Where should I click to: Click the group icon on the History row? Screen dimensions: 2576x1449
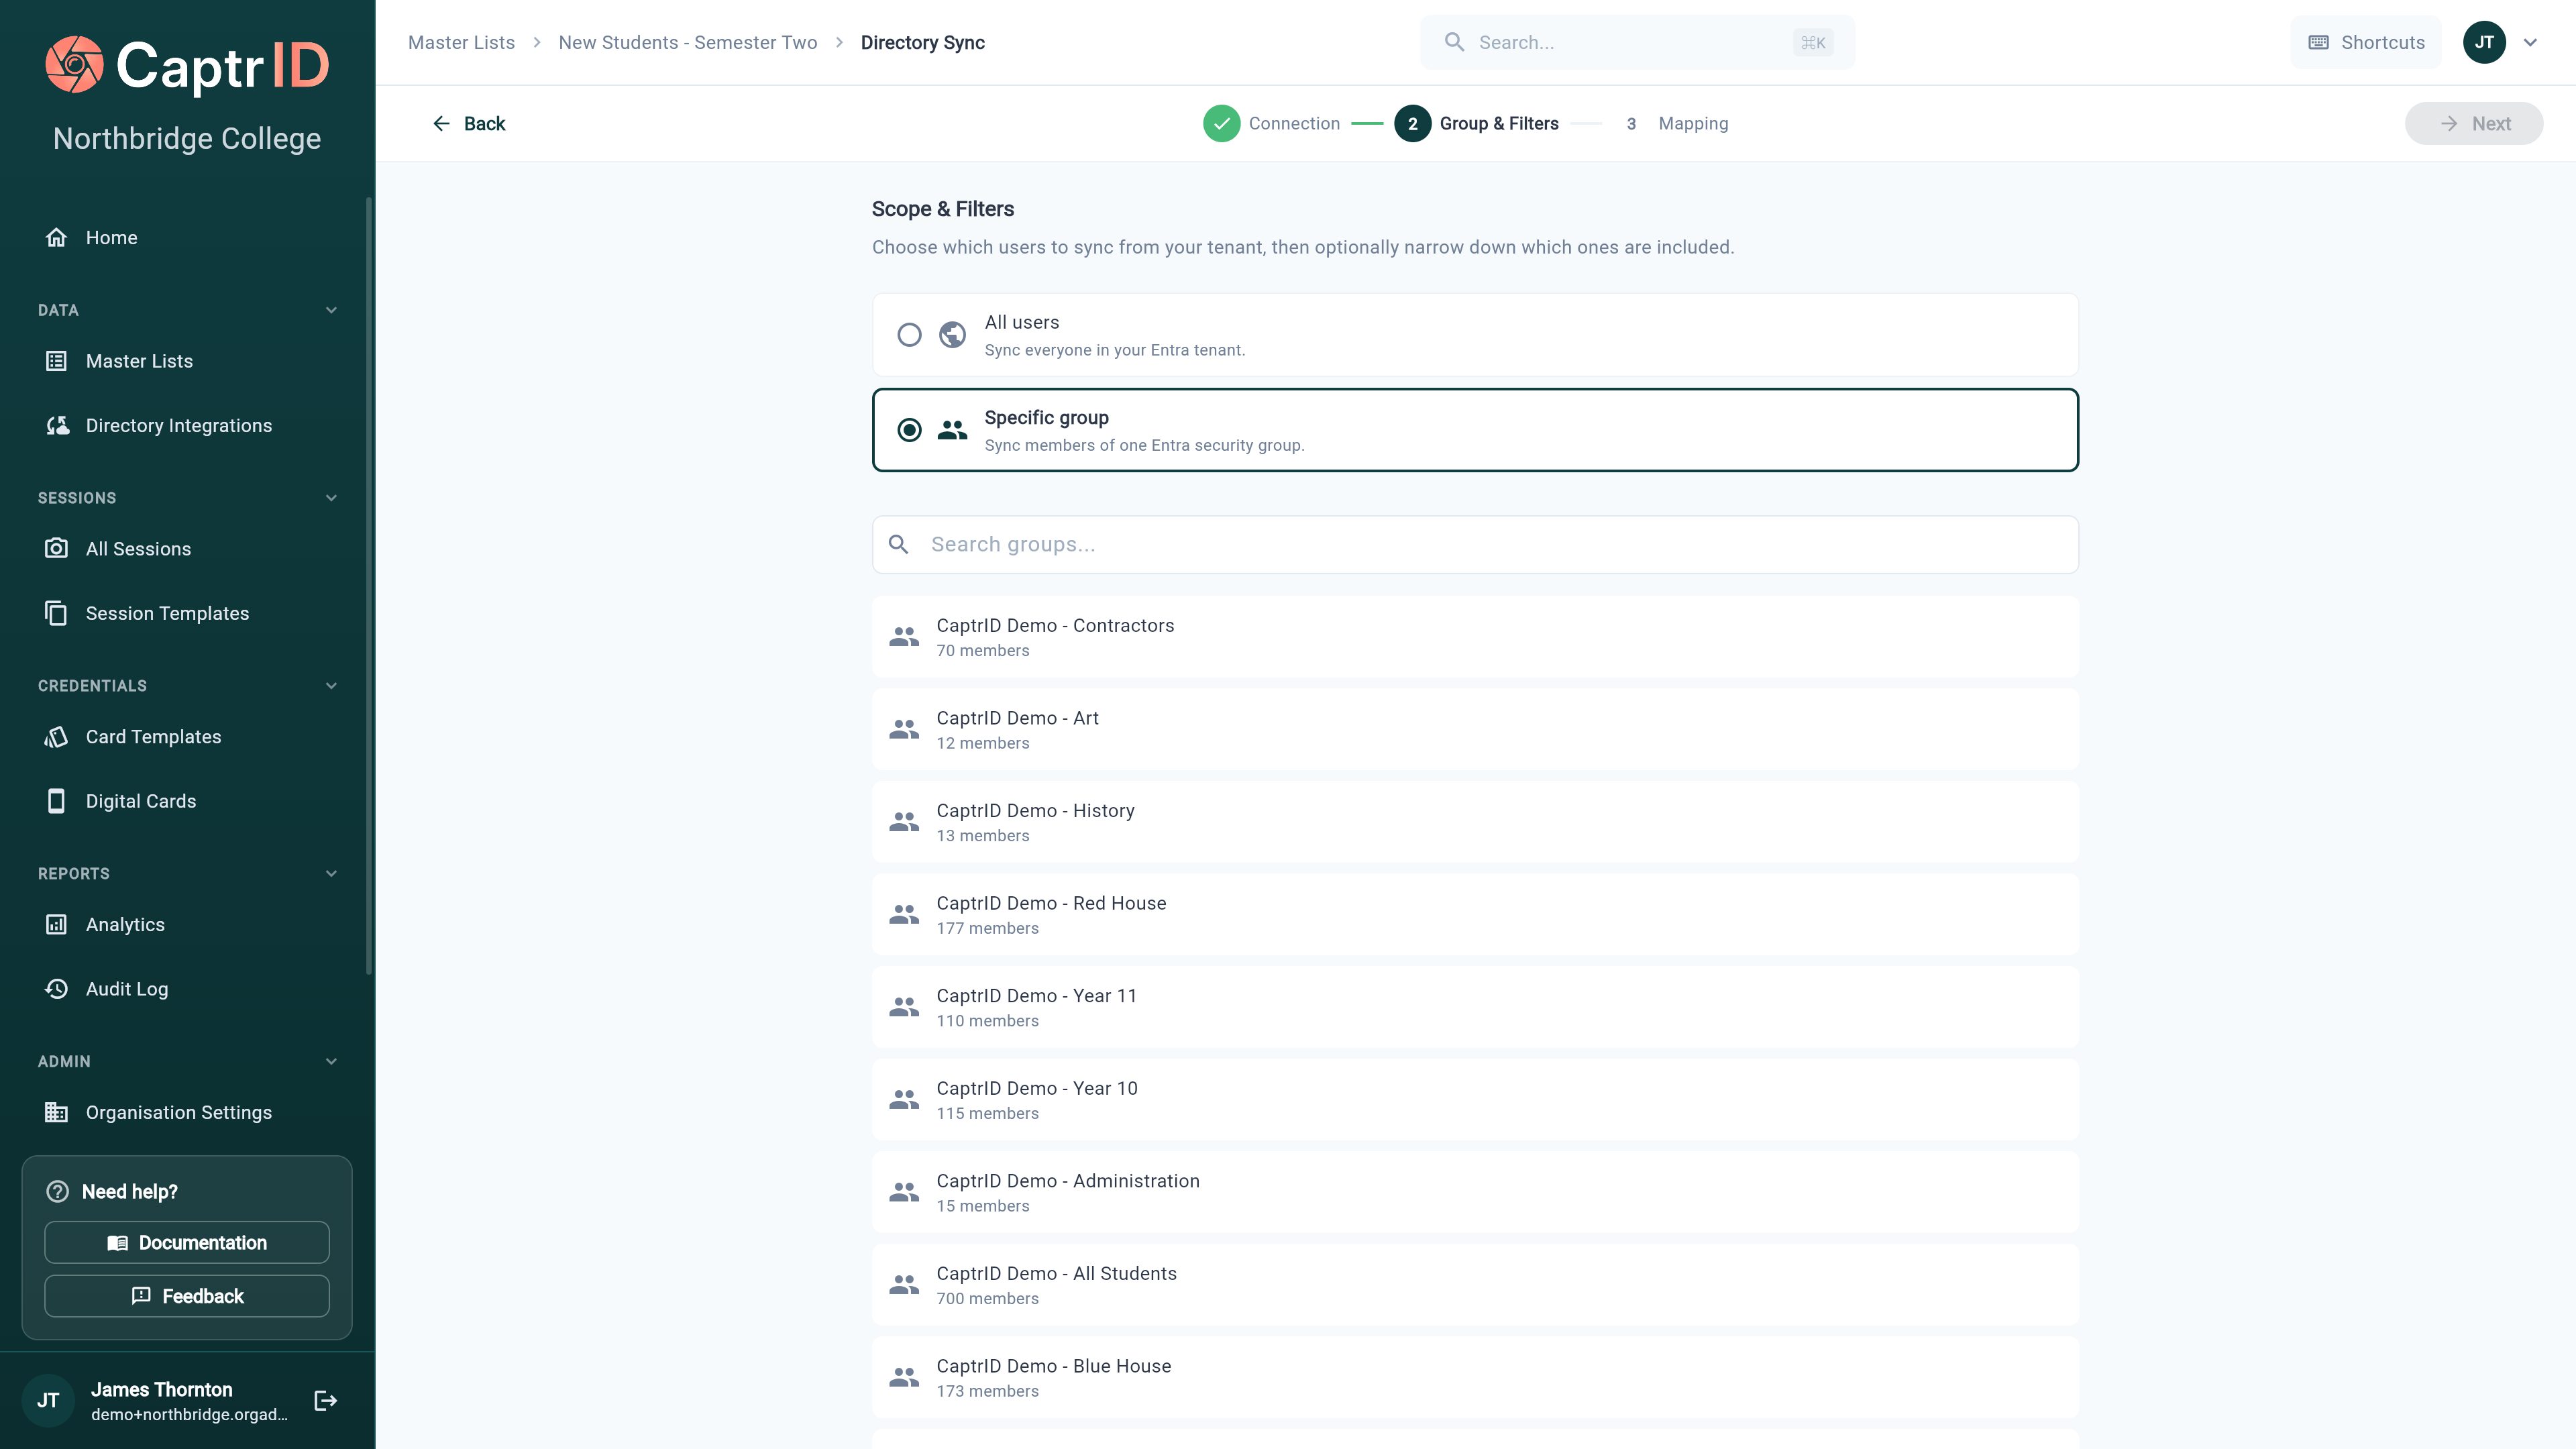pyautogui.click(x=904, y=822)
